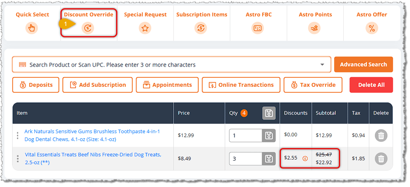Click the Tax Override button
This screenshot has height=187, width=410.
[313, 85]
